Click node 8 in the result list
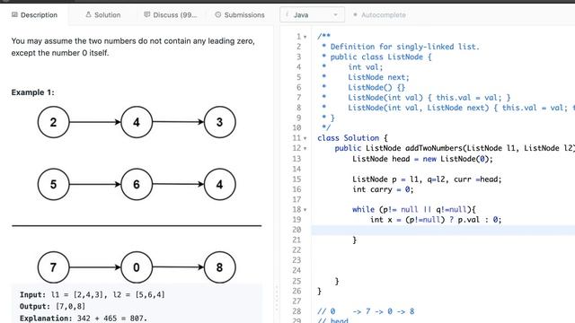 [x=219, y=267]
